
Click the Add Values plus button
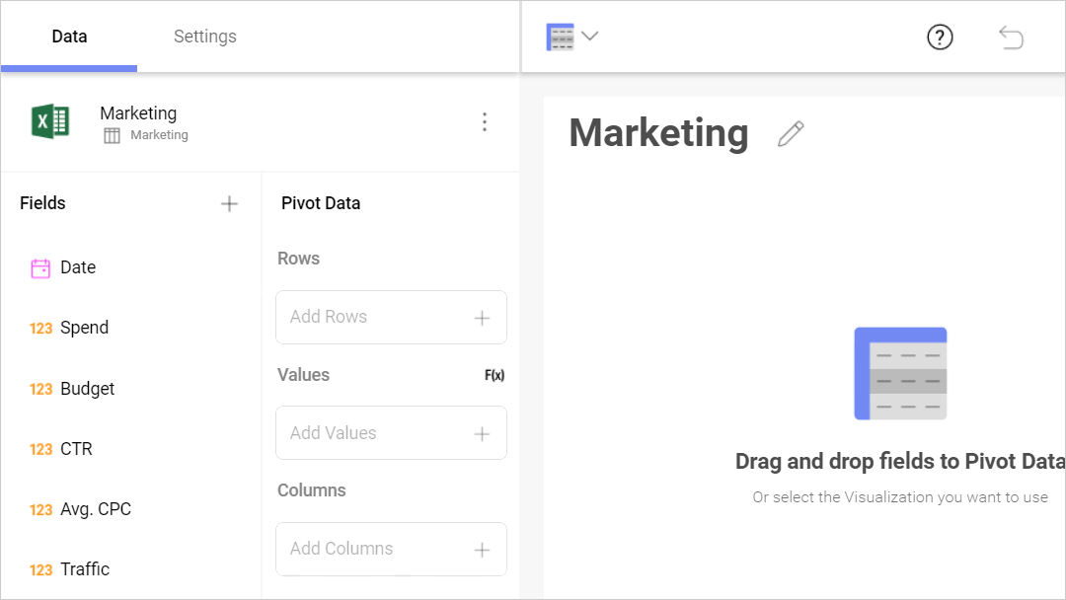point(482,433)
